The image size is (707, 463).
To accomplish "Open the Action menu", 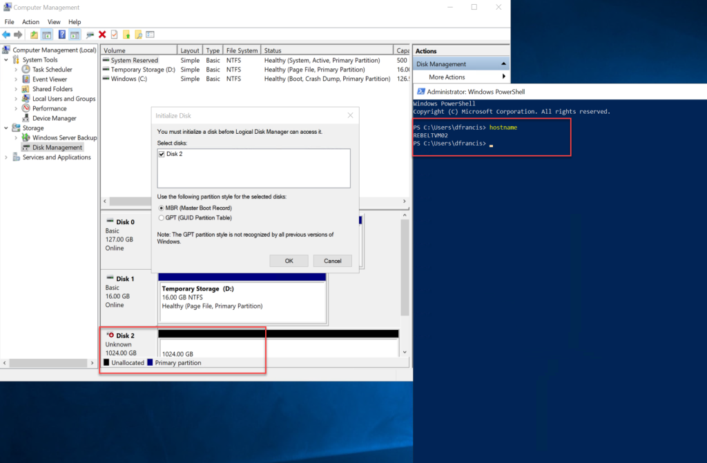I will (x=30, y=21).
